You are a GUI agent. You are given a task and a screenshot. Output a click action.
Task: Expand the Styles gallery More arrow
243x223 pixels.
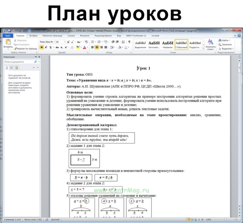(x=204, y=48)
